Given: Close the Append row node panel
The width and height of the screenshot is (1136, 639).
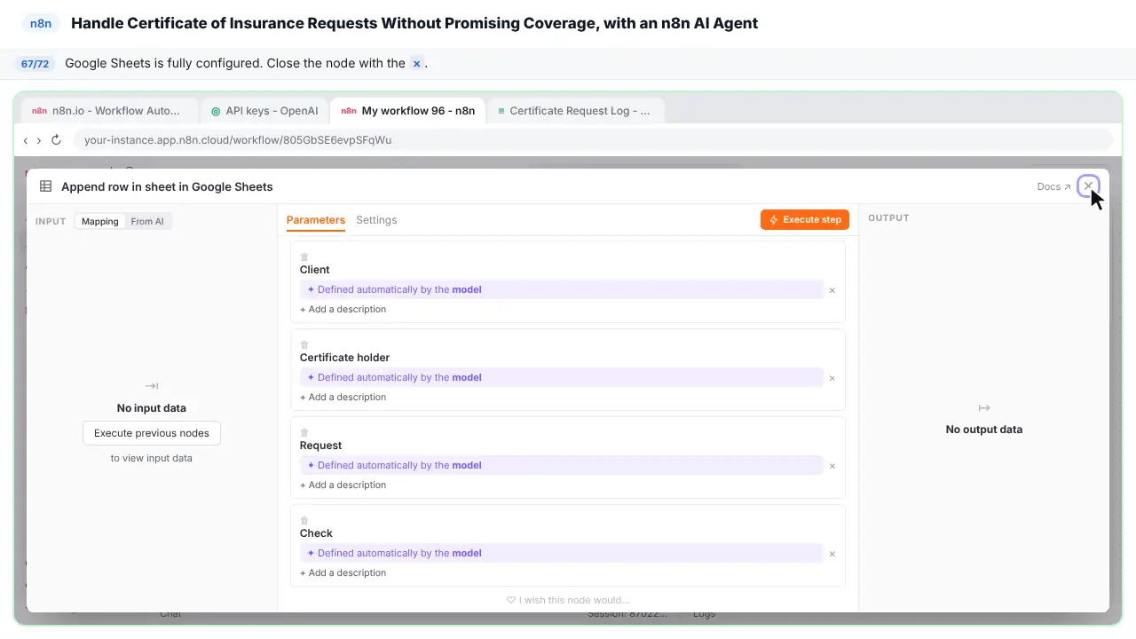Looking at the screenshot, I should coord(1088,186).
